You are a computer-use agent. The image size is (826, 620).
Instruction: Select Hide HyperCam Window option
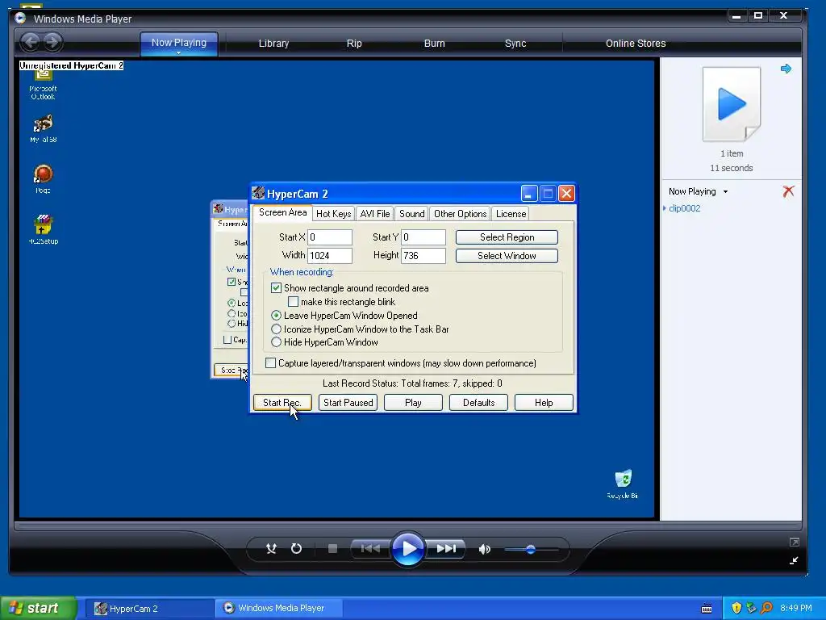click(x=276, y=342)
